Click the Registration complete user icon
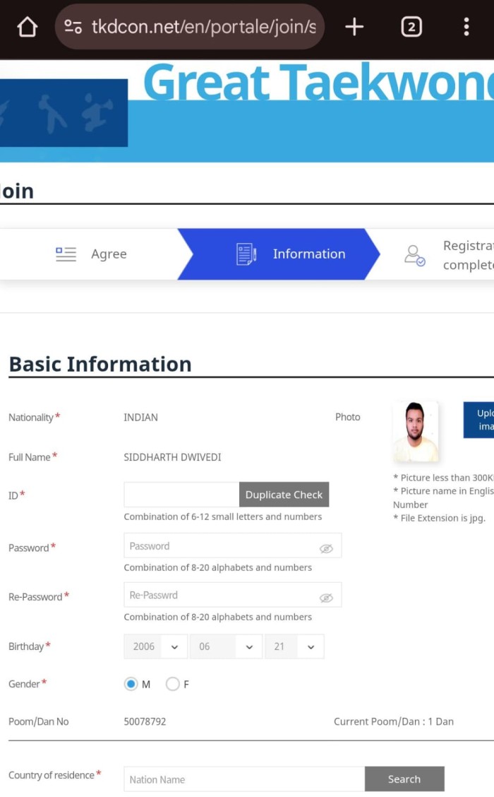The height and width of the screenshot is (797, 494). (x=414, y=255)
